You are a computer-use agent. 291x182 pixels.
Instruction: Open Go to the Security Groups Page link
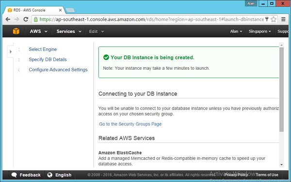pyautogui.click(x=130, y=124)
